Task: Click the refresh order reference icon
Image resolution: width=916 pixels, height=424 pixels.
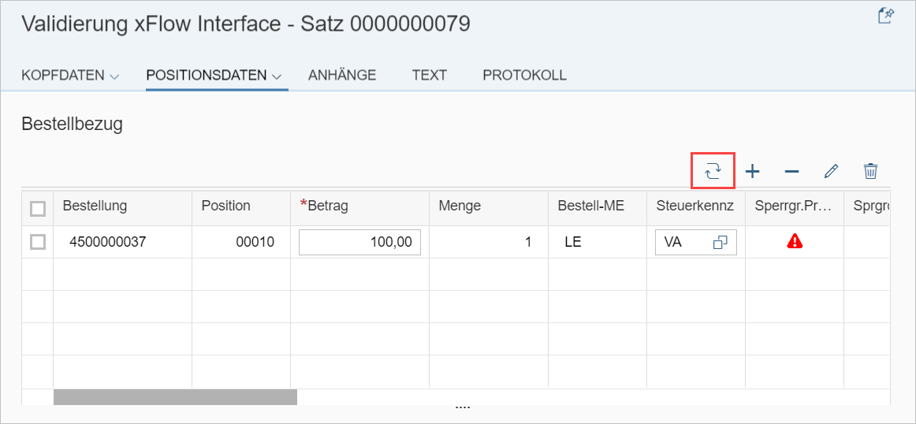Action: coord(713,171)
